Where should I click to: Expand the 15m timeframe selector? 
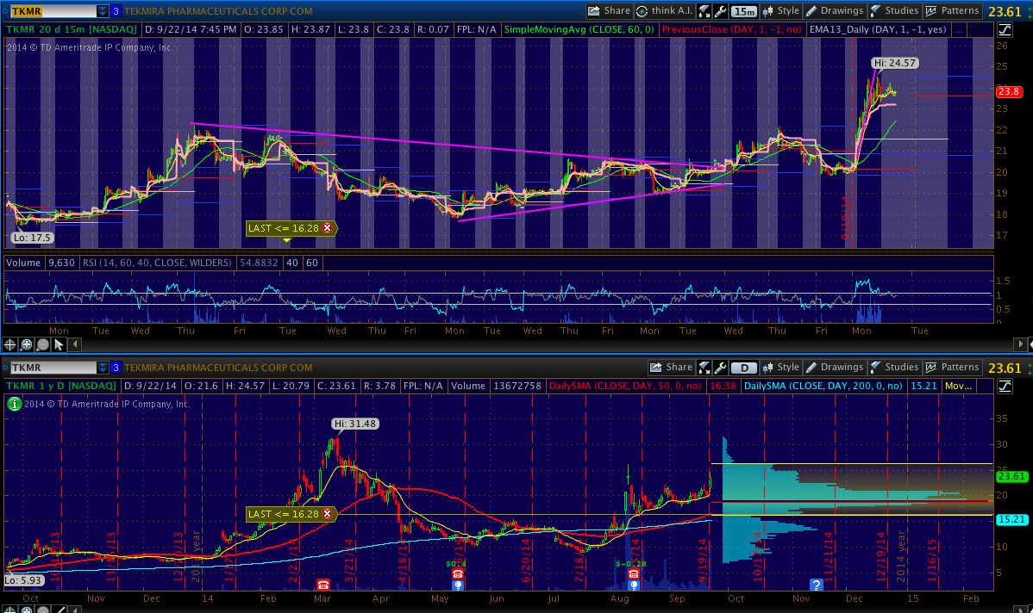744,11
